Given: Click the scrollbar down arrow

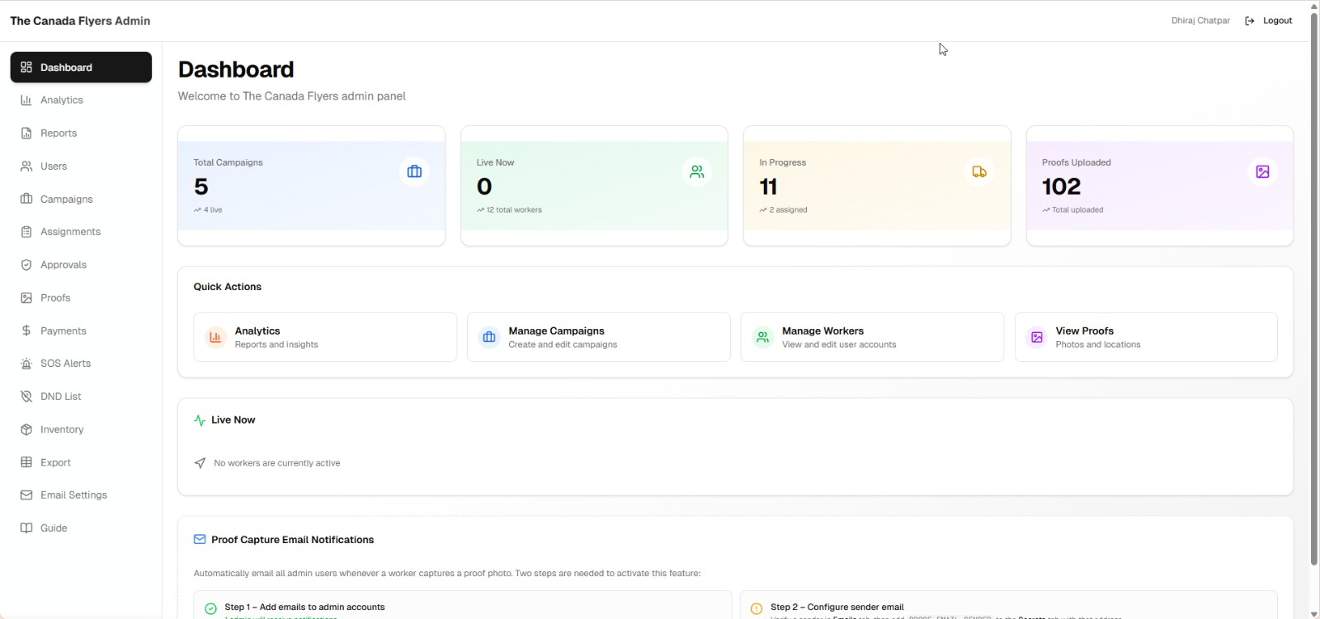Looking at the screenshot, I should click(1314, 613).
